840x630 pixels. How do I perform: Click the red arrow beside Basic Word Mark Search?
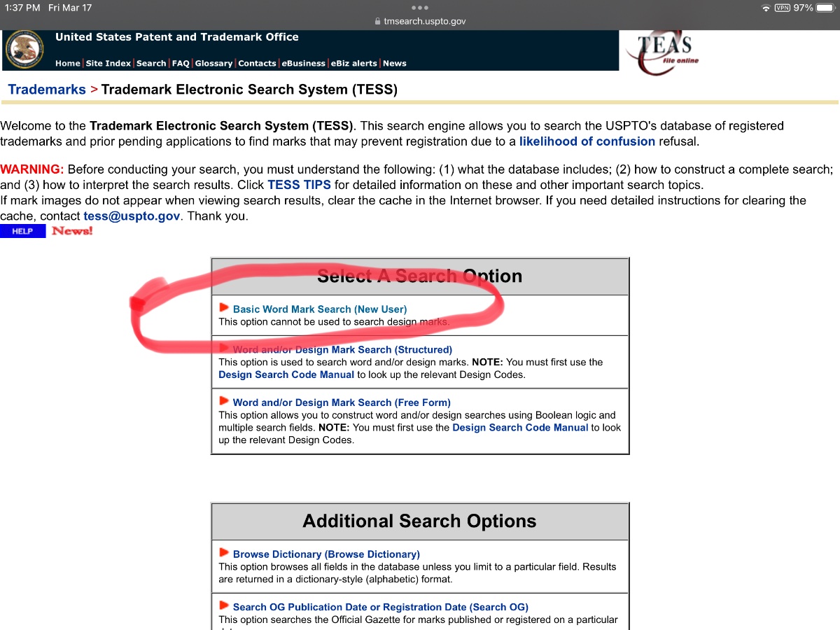click(x=224, y=307)
